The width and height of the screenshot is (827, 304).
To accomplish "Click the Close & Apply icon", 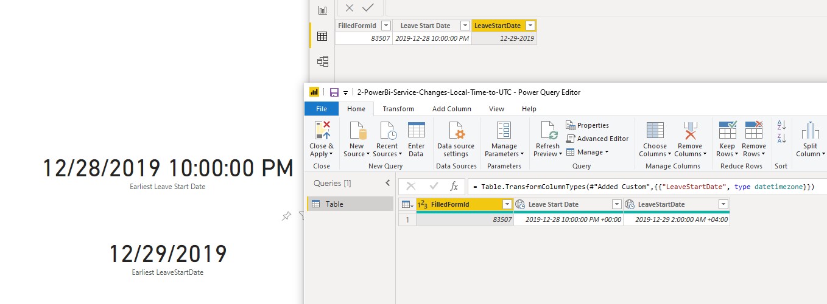I will 322,130.
